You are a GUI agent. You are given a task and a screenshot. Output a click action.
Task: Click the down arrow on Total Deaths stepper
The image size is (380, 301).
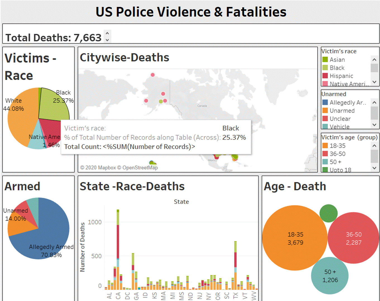pyautogui.click(x=107, y=40)
